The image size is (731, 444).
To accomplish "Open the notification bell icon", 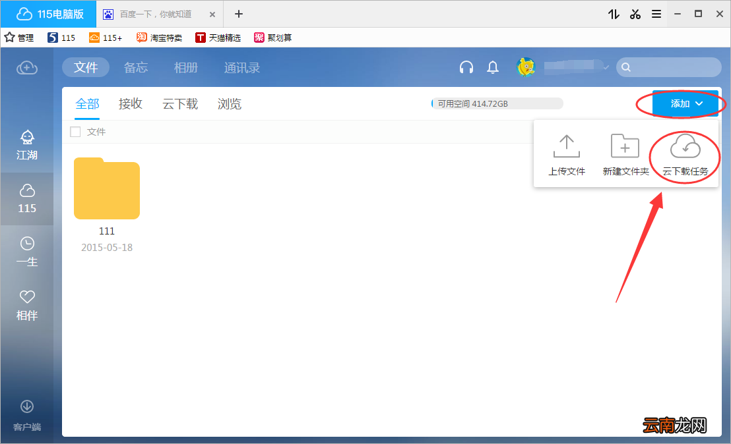I will pos(493,67).
